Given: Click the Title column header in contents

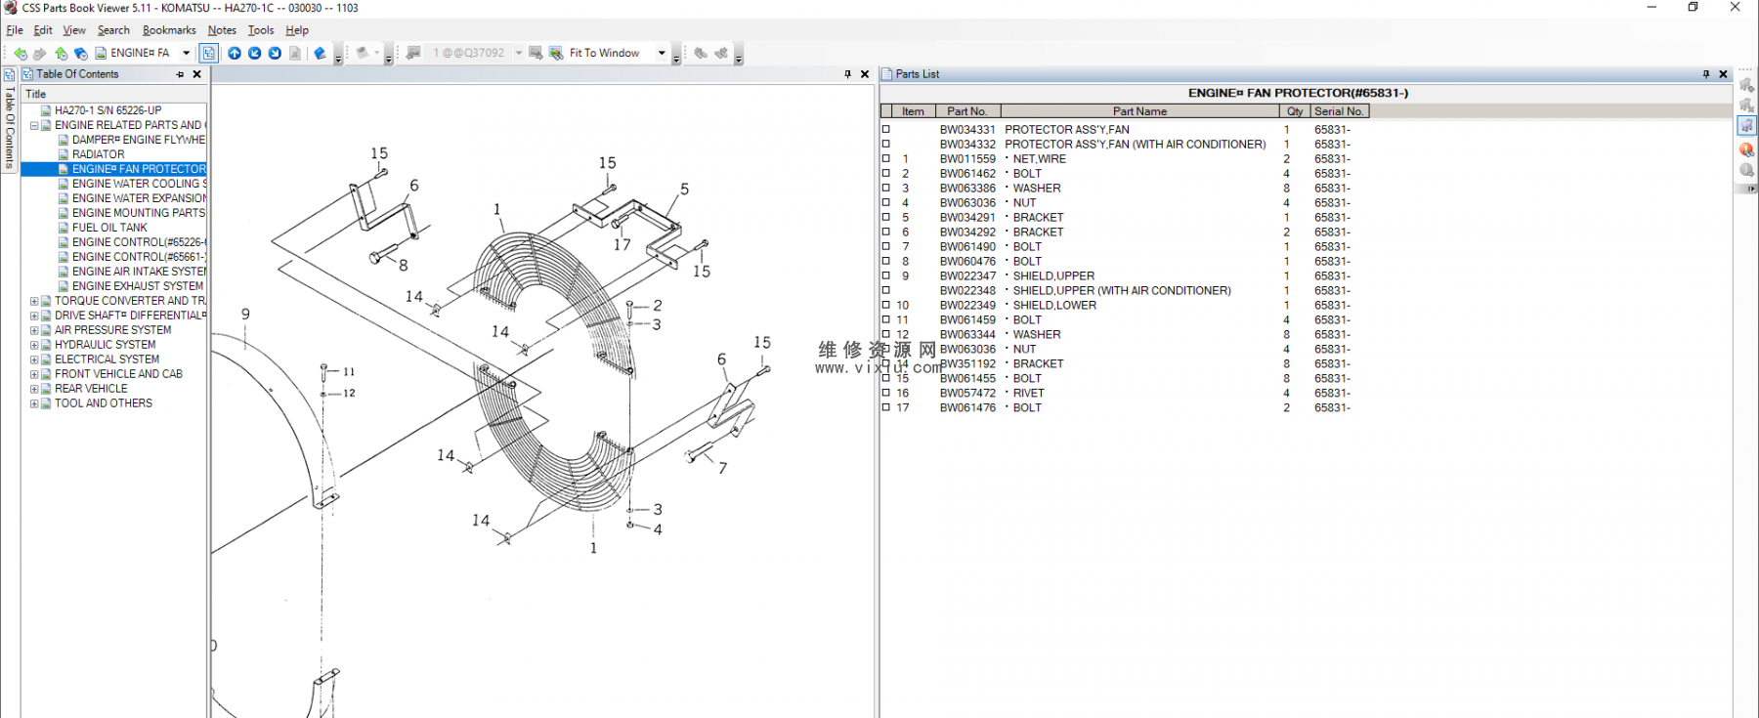Looking at the screenshot, I should tap(113, 94).
